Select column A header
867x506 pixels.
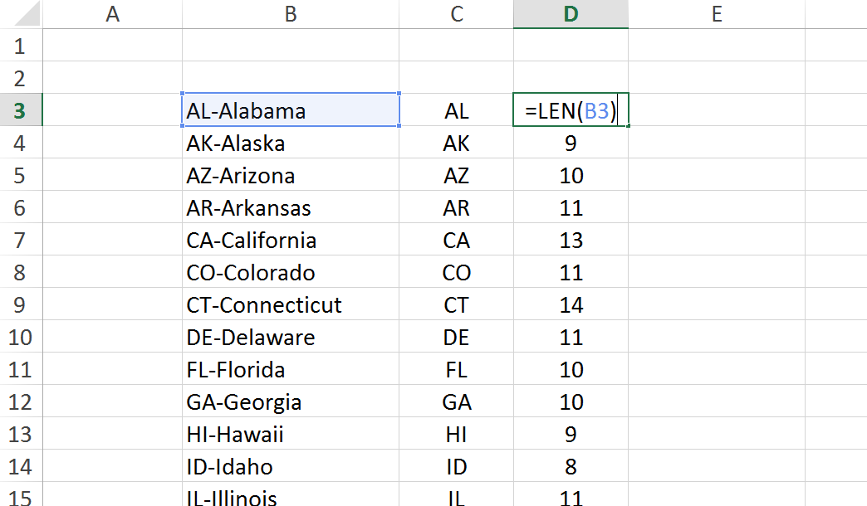point(113,14)
